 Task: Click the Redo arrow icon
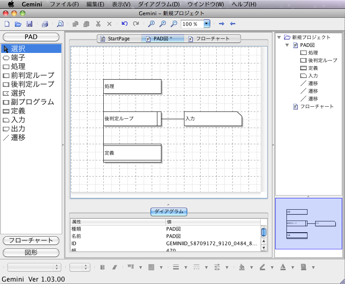point(136,23)
